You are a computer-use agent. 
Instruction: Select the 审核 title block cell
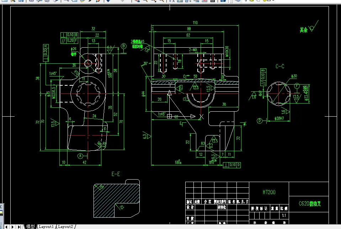[x=190, y=218]
